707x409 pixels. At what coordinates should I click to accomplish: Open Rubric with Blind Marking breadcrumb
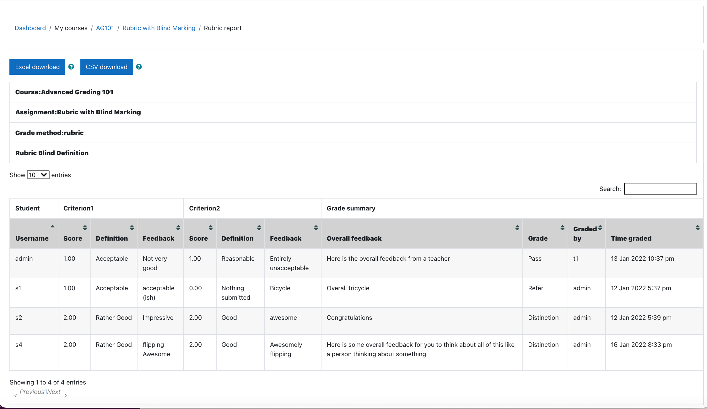(x=159, y=28)
